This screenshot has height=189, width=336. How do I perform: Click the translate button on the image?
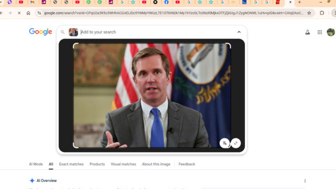224,143
